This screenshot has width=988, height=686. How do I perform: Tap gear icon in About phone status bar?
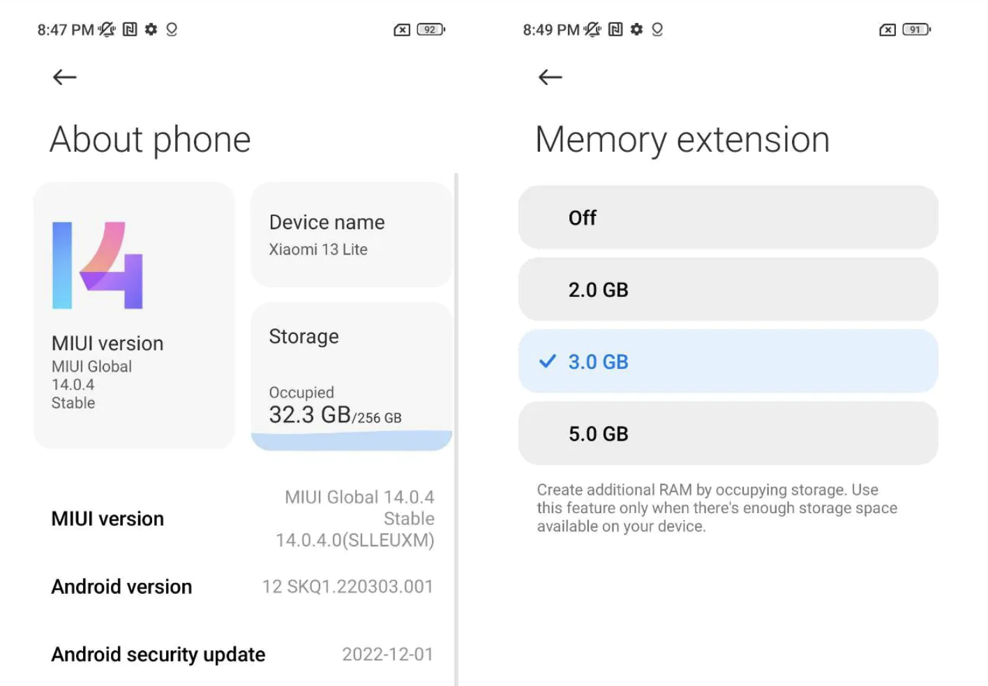pos(151,29)
